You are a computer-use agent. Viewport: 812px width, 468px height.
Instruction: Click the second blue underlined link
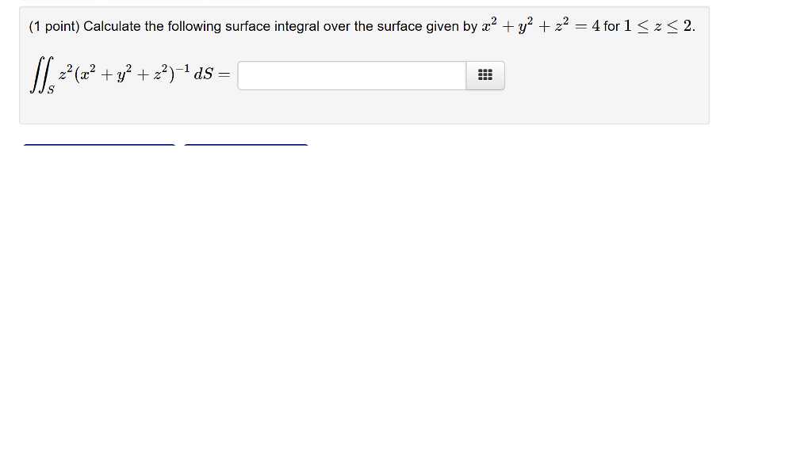[246, 145]
